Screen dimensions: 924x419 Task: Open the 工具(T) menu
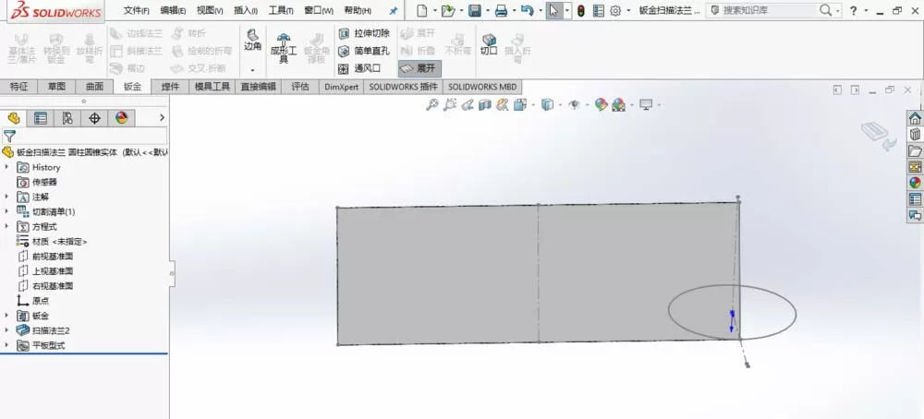281,10
